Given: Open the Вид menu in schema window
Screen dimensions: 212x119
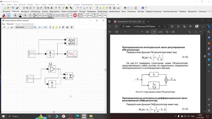Looking at the screenshot, I should [3, 24].
